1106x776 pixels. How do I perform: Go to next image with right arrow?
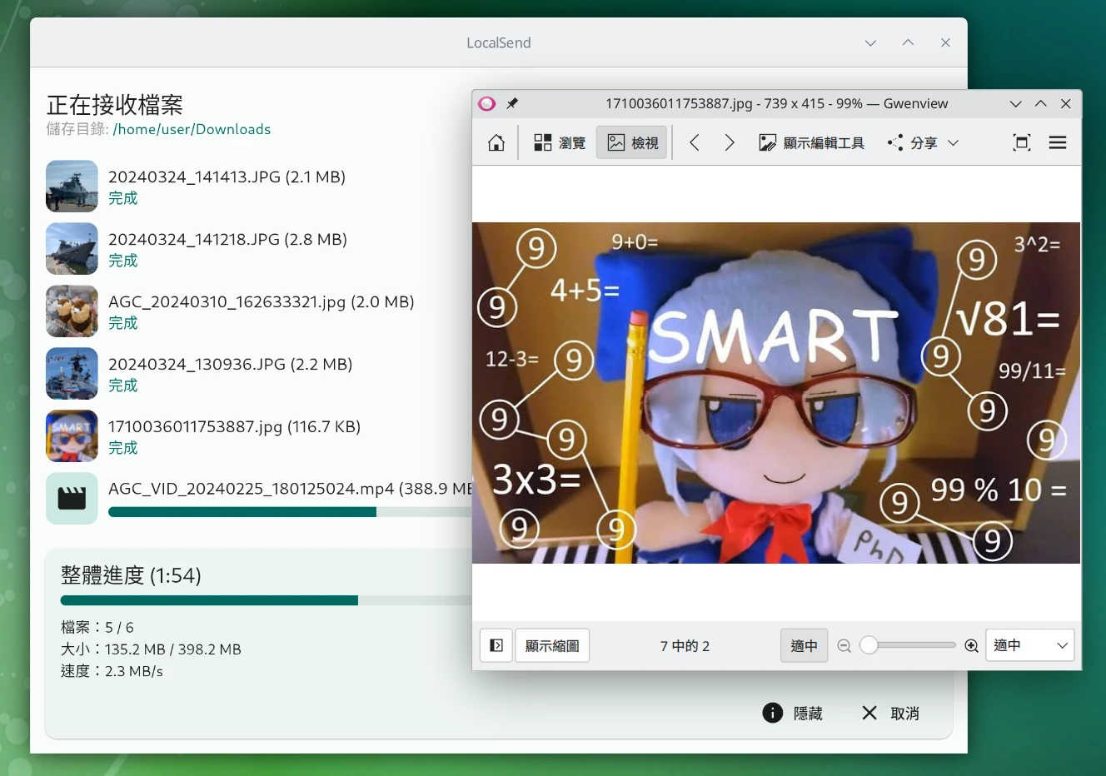coord(730,143)
